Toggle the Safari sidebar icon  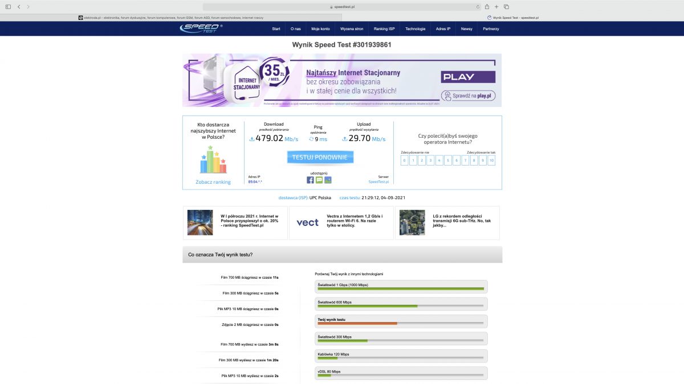(x=8, y=7)
